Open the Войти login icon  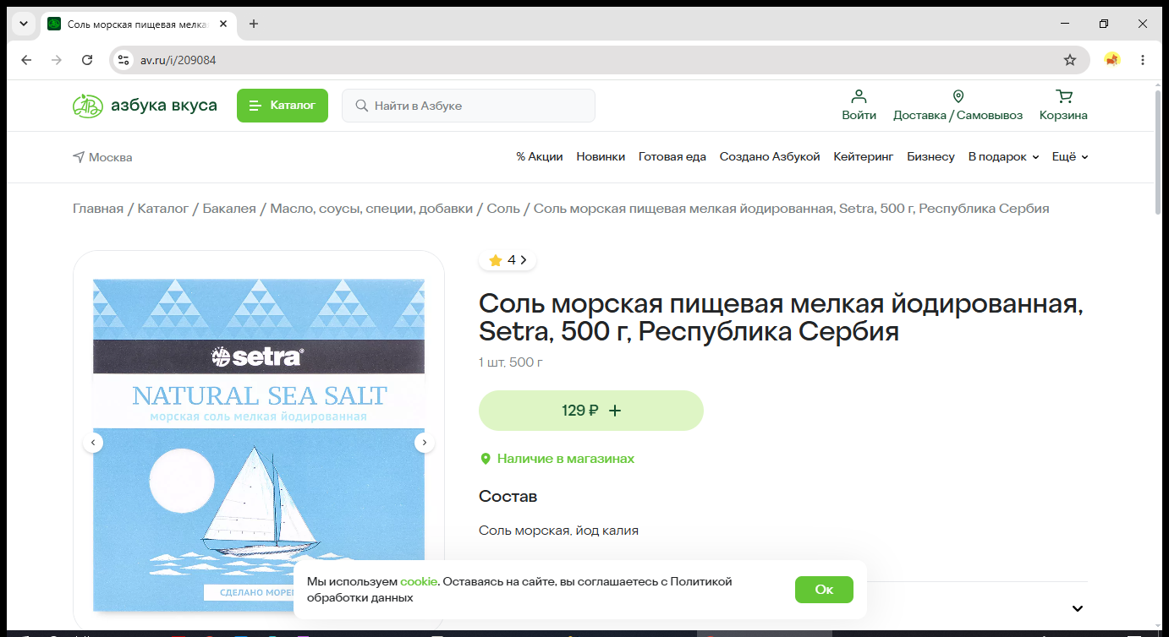(859, 106)
